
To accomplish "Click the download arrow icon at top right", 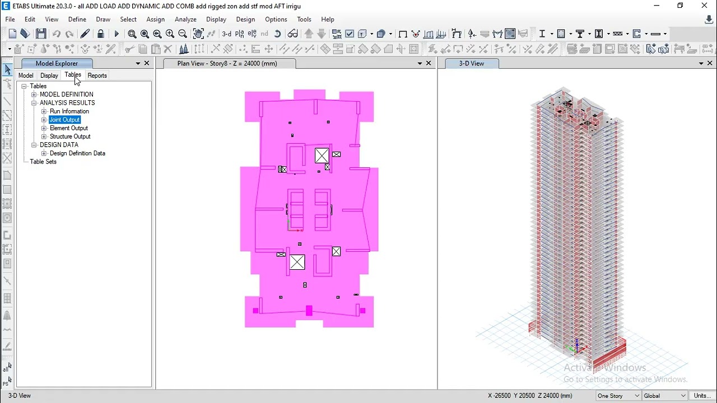I will 709,20.
